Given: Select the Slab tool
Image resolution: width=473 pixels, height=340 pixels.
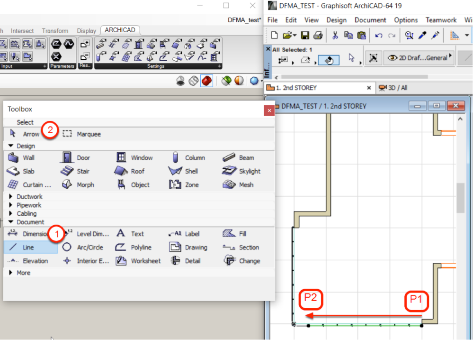Looking at the screenshot, I should tap(20, 171).
